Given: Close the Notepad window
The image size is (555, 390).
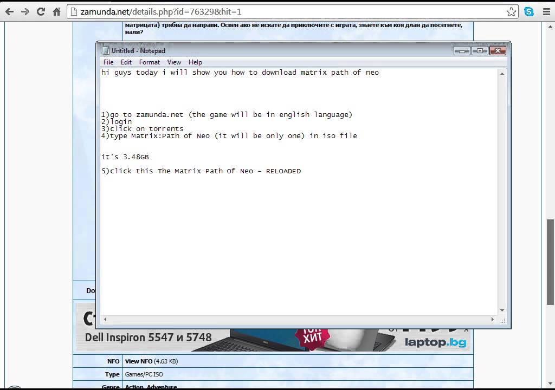Looking at the screenshot, I should pyautogui.click(x=498, y=51).
